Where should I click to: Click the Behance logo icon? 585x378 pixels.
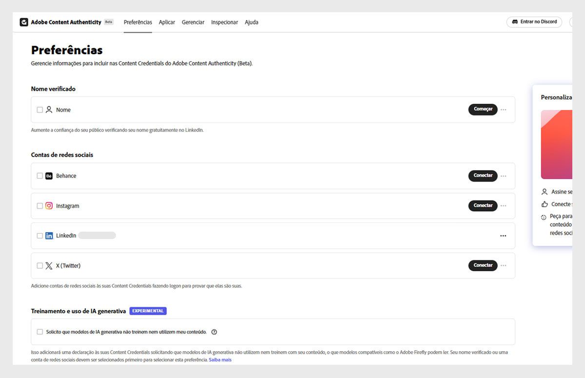[49, 176]
